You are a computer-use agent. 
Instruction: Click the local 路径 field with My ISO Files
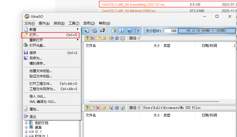pos(187,108)
